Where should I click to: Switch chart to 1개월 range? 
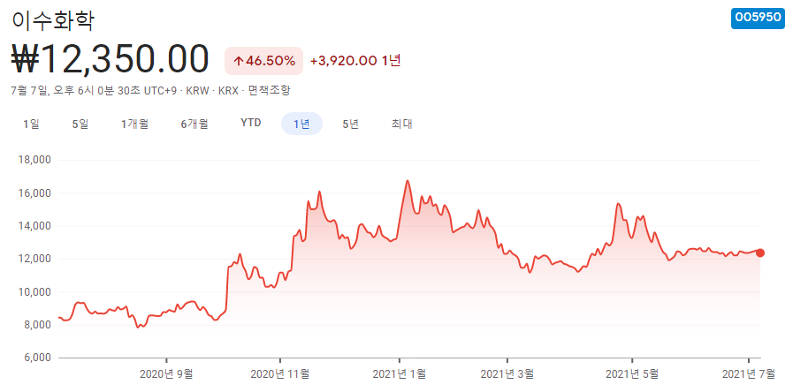coord(134,124)
